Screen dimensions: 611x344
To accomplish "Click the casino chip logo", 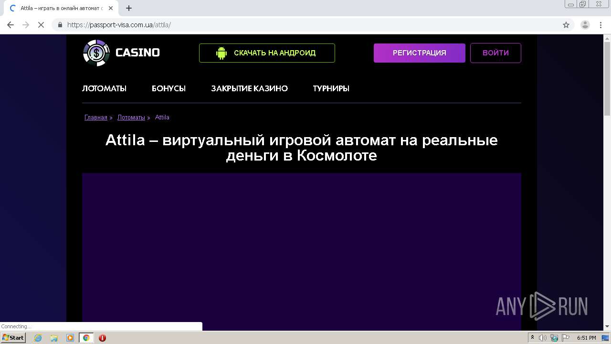I will coord(96,53).
